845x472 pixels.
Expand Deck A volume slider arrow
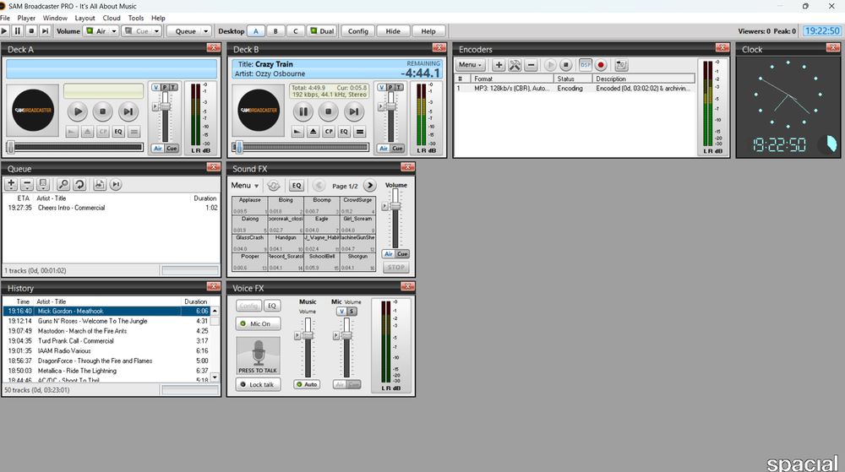click(155, 107)
